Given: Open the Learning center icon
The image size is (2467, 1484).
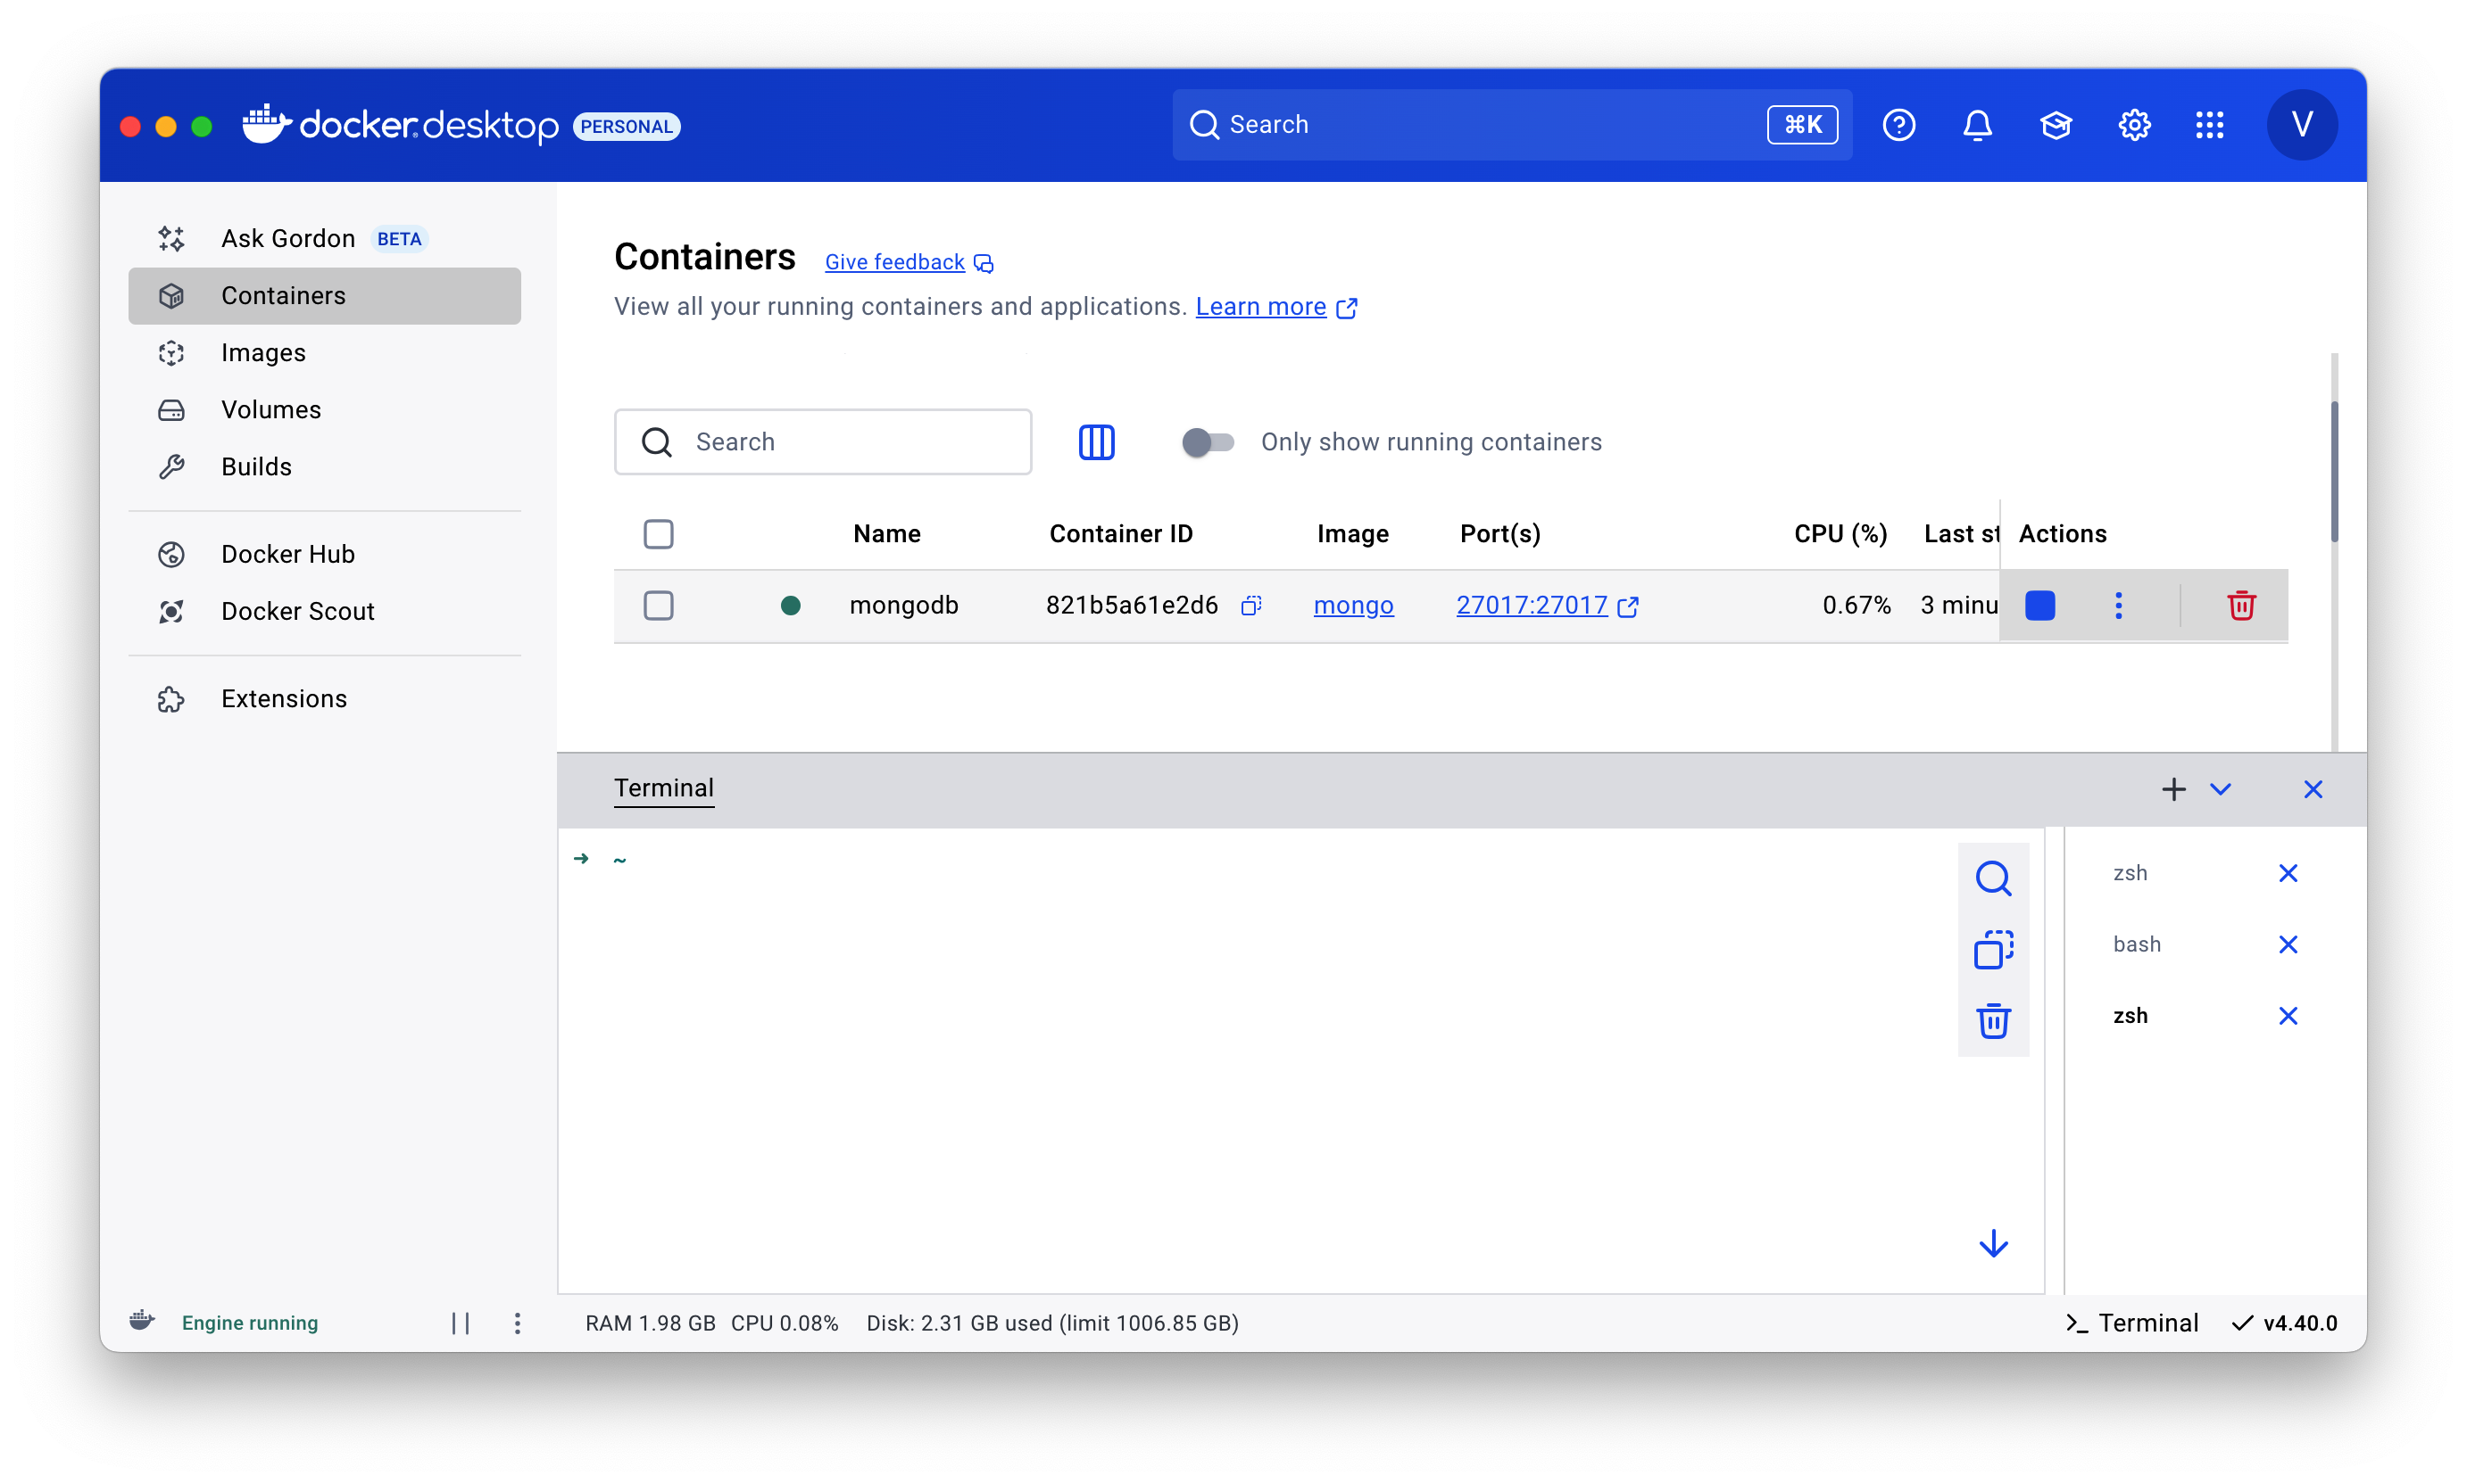Looking at the screenshot, I should click(x=2055, y=125).
